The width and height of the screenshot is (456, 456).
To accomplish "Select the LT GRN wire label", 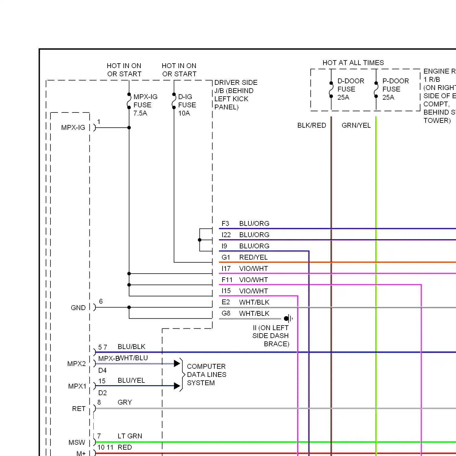I will coord(130,436).
